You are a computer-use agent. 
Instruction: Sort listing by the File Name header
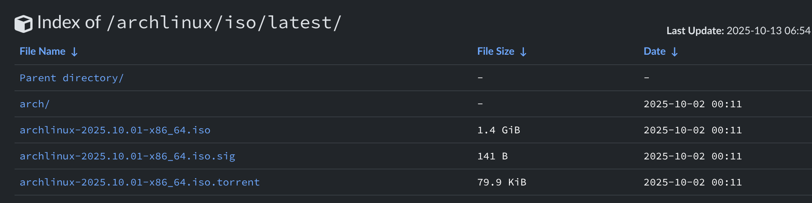(x=42, y=51)
